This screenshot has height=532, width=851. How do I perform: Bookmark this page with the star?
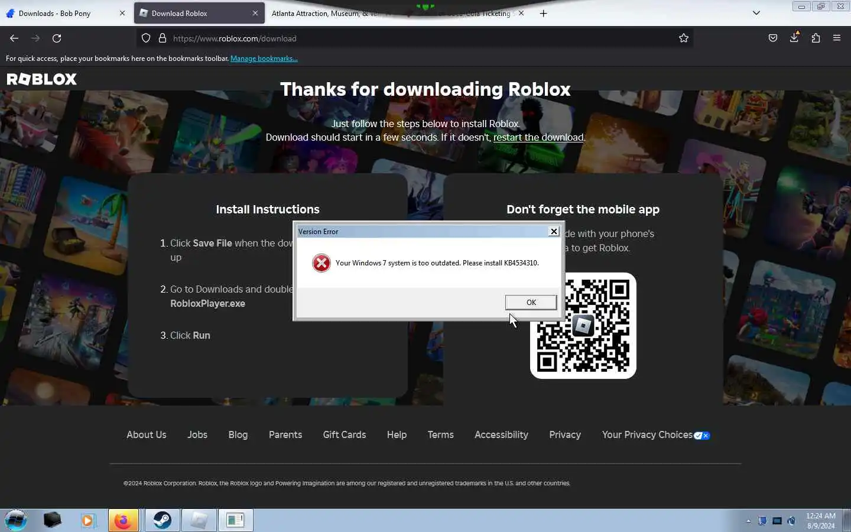pyautogui.click(x=684, y=38)
